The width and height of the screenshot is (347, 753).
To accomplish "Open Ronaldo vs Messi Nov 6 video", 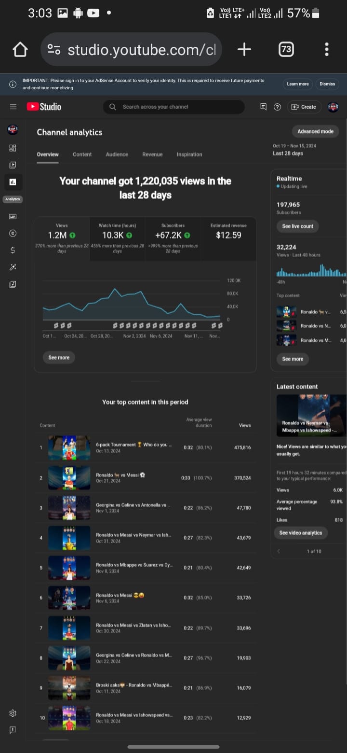I will point(145,598).
